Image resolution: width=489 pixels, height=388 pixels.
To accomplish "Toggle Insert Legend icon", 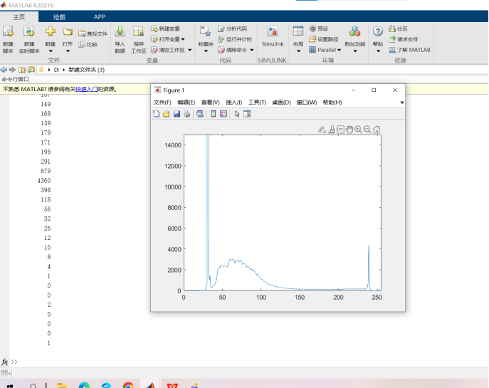I will tap(224, 114).
